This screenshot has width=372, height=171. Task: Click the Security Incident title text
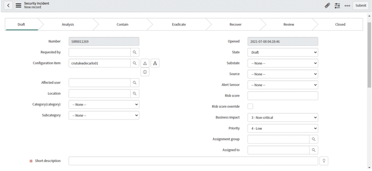click(x=37, y=3)
